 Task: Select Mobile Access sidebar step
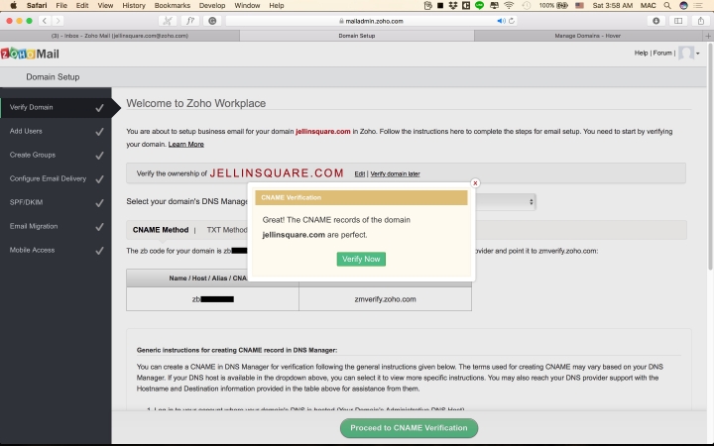tap(56, 250)
